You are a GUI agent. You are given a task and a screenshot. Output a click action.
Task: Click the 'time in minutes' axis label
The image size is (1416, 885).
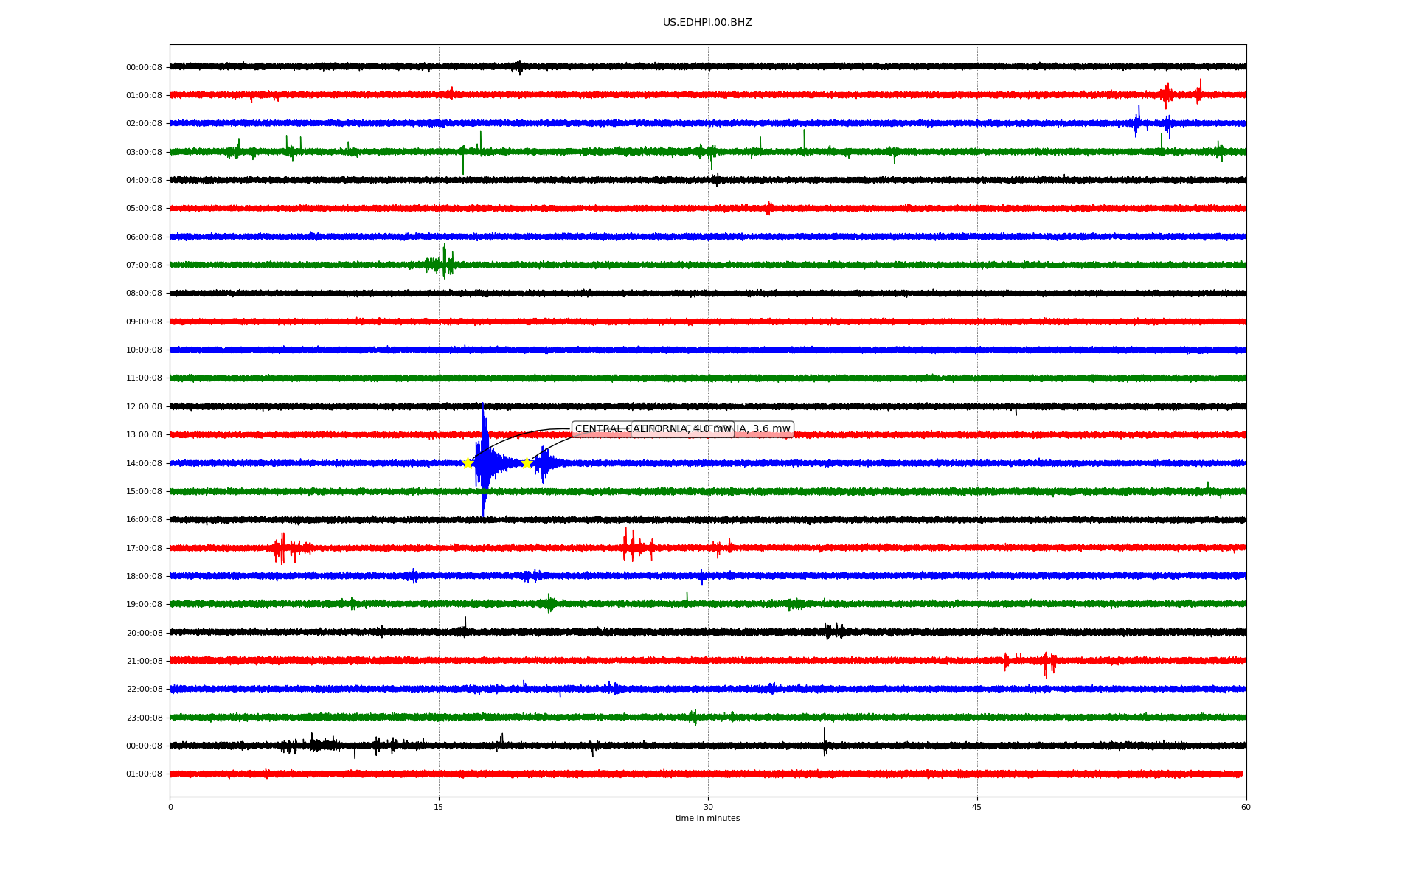point(707,819)
